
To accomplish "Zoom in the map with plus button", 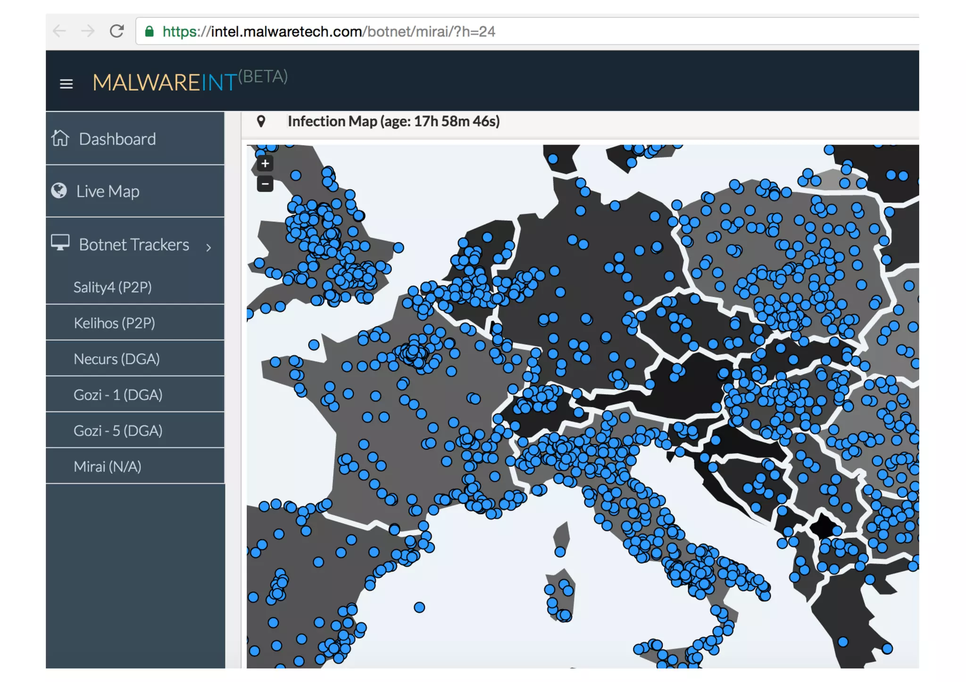I will [x=265, y=164].
